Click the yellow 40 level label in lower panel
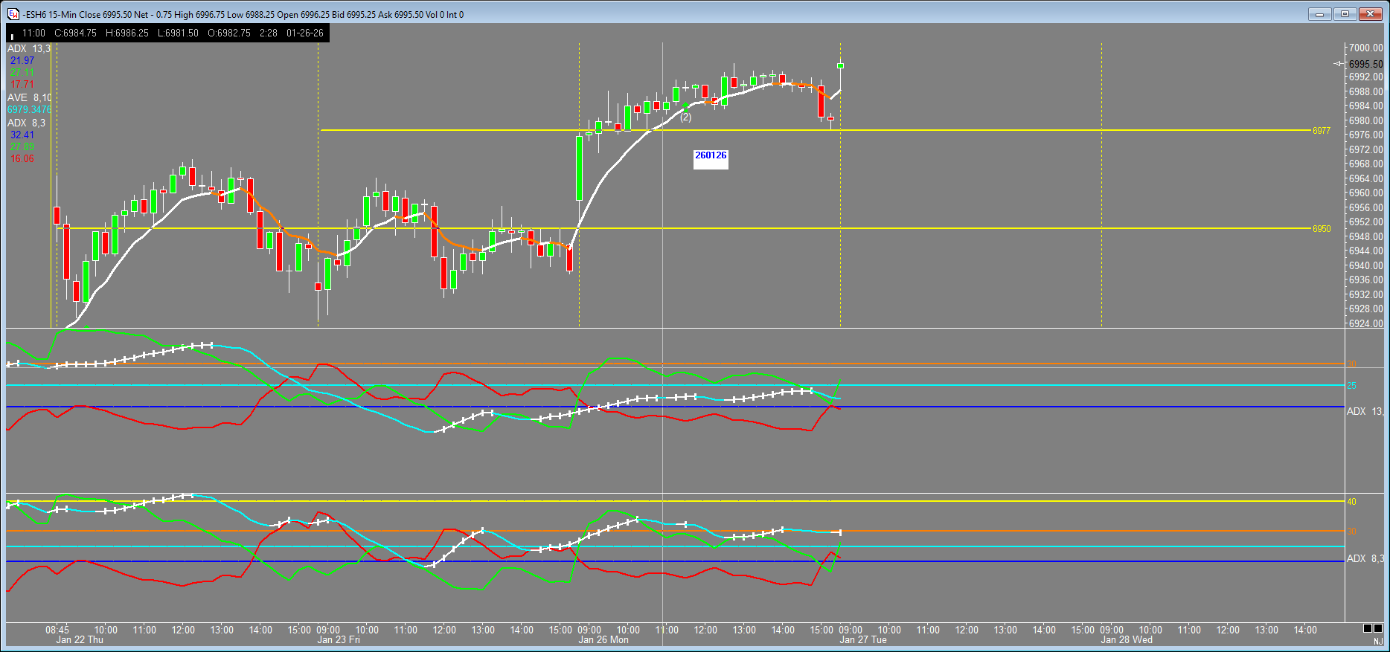1390x652 pixels. (1351, 502)
